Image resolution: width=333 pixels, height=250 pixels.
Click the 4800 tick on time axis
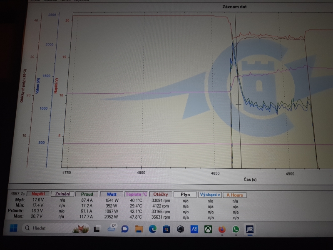(x=141, y=172)
